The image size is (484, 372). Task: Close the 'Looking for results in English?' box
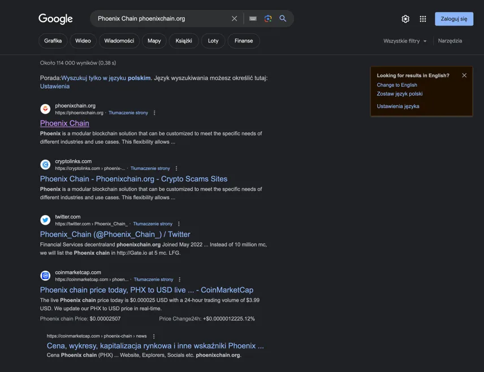[464, 75]
